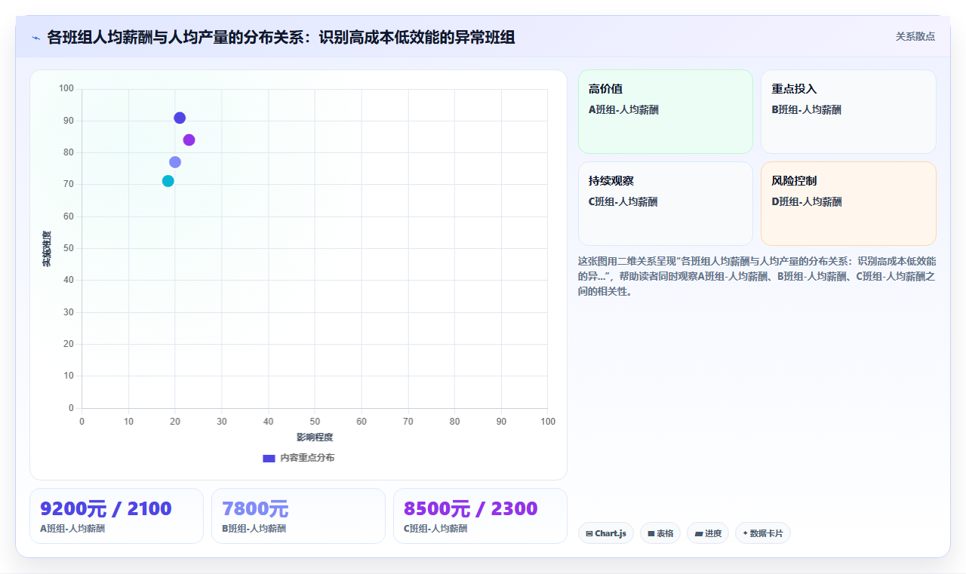Image resolution: width=966 pixels, height=574 pixels.
Task: Select the dark blue scatter point near 91
Action: coord(180,118)
